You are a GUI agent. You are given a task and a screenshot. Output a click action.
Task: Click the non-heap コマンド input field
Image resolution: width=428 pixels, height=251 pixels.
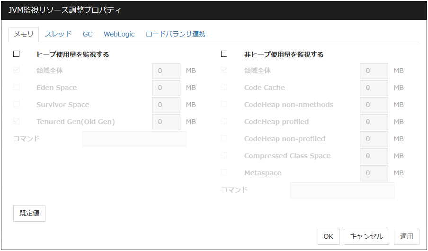tap(342, 190)
